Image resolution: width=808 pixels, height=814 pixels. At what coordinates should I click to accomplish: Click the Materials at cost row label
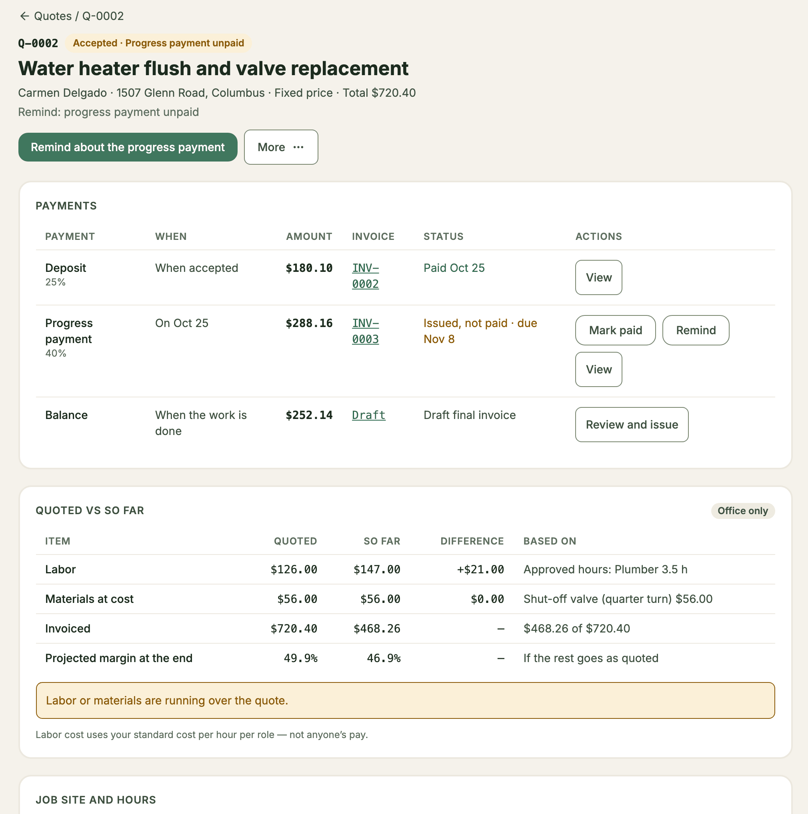[x=89, y=599]
